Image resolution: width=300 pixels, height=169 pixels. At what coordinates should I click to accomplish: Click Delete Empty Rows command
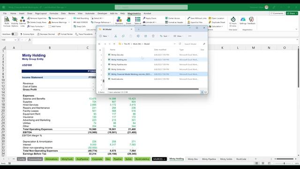click(x=37, y=22)
